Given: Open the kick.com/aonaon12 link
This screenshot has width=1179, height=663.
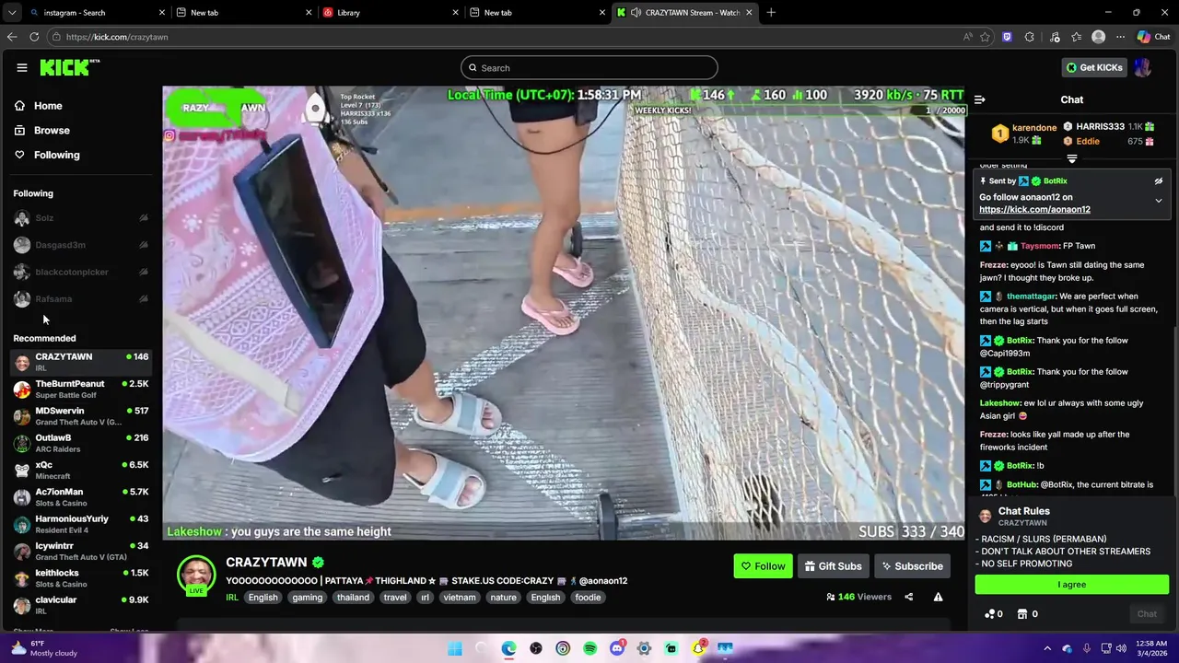Looking at the screenshot, I should (1034, 210).
